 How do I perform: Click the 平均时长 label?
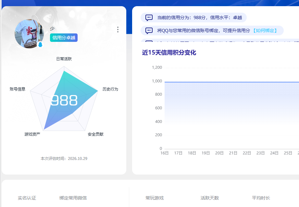coord(261,198)
